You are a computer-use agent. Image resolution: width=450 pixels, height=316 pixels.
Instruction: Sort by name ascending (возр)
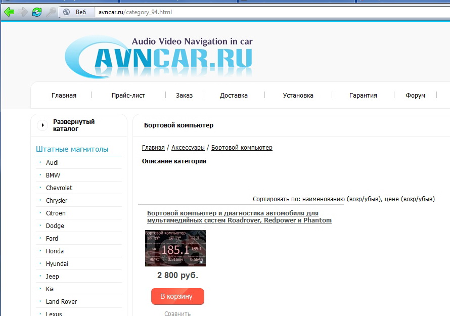click(x=355, y=199)
